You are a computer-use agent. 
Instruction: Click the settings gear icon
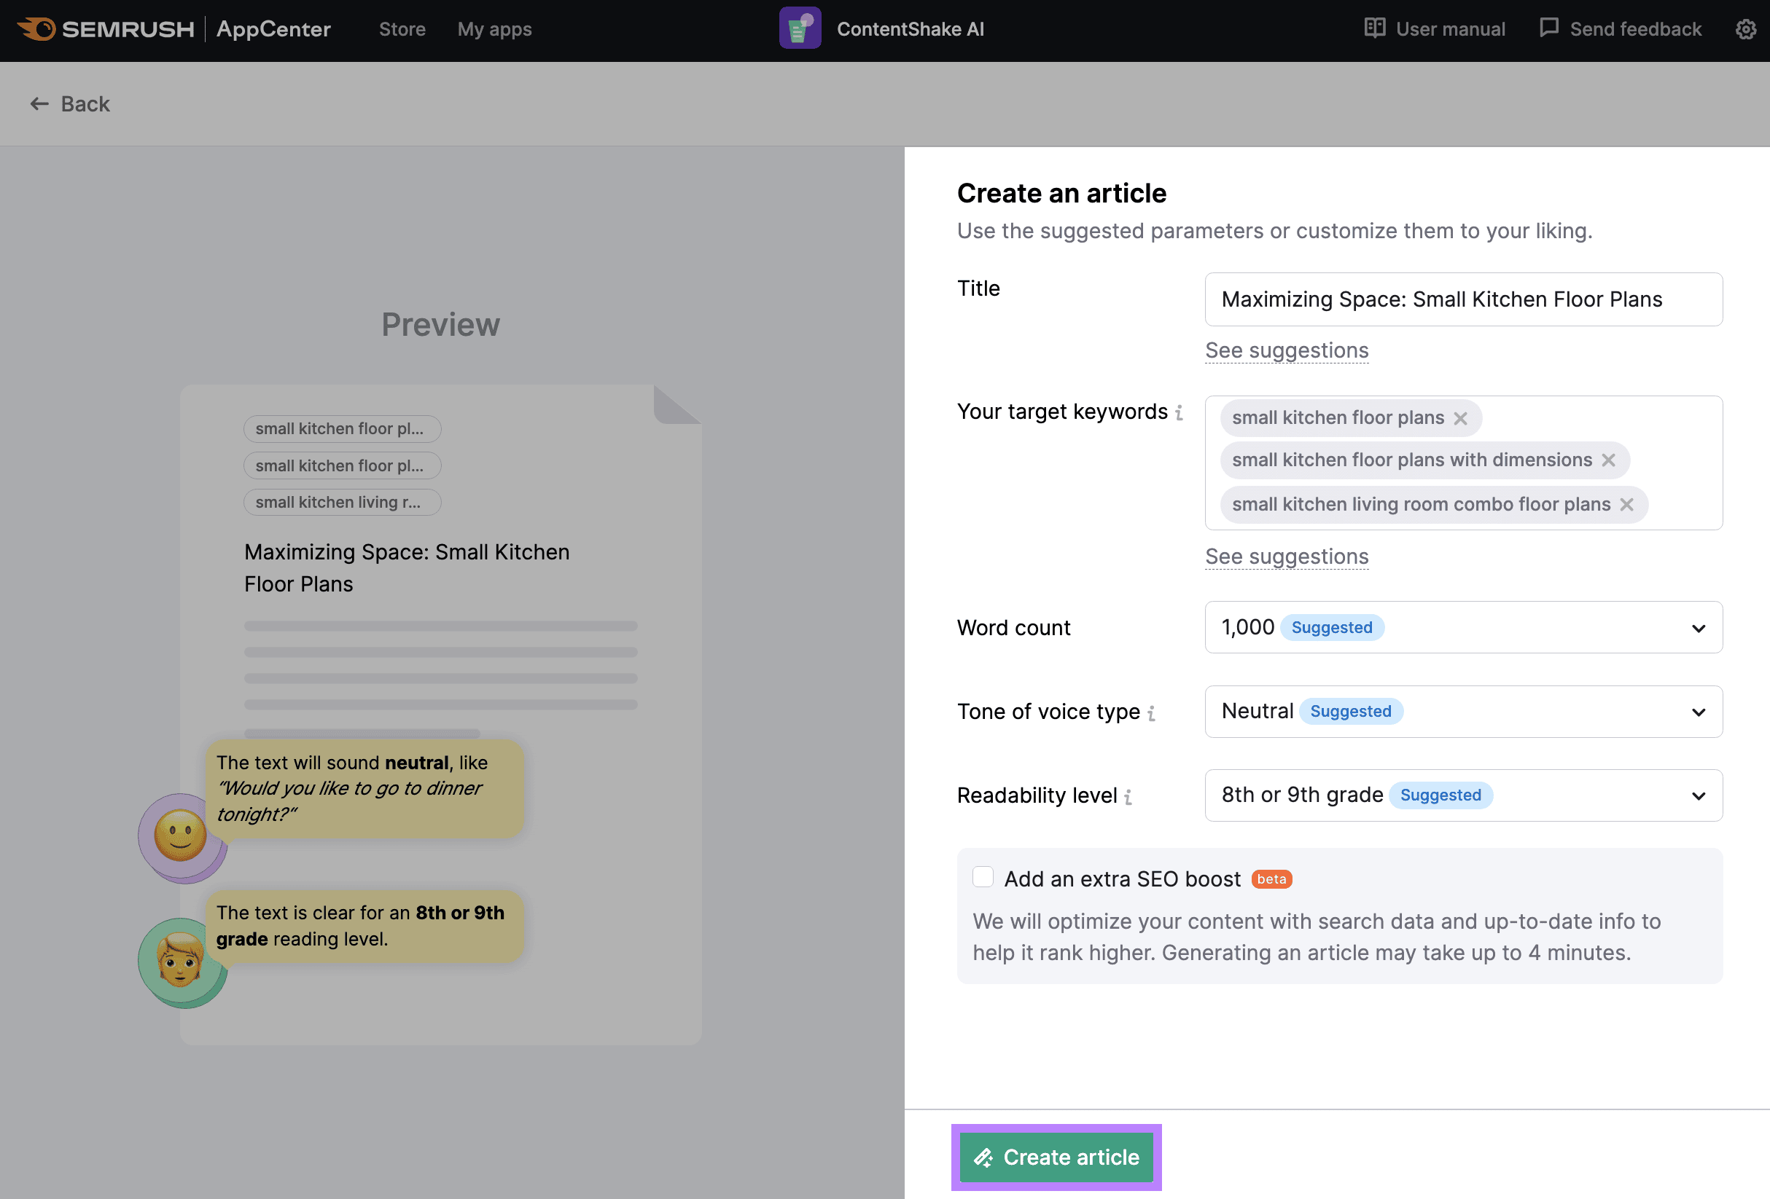click(1745, 30)
